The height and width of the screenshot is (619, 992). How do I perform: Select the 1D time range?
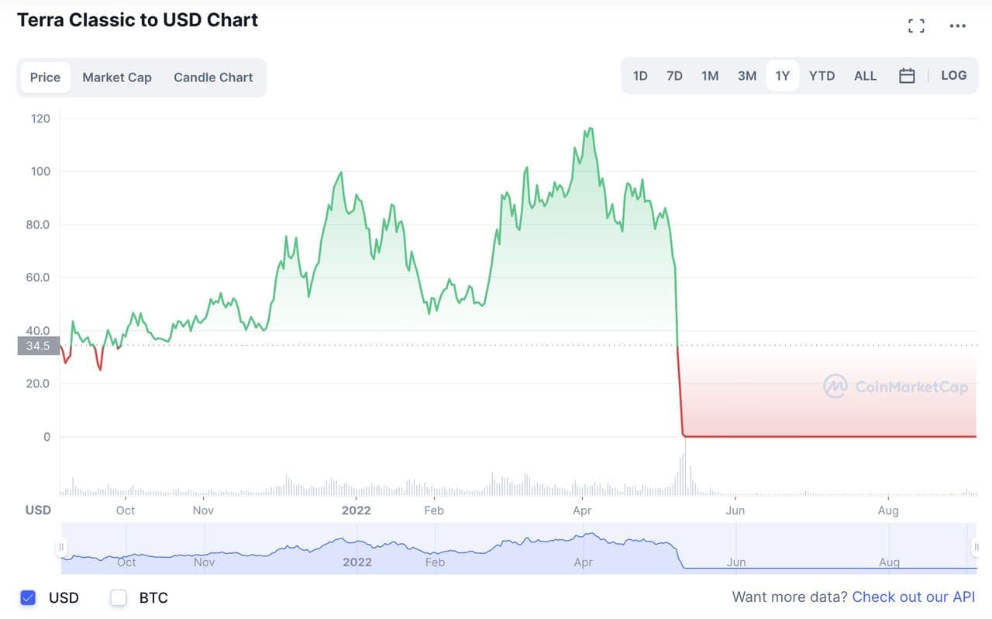click(x=640, y=76)
